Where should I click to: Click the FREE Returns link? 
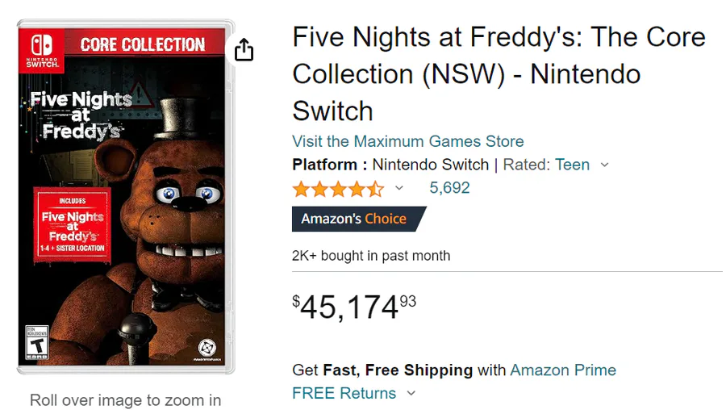coord(344,394)
